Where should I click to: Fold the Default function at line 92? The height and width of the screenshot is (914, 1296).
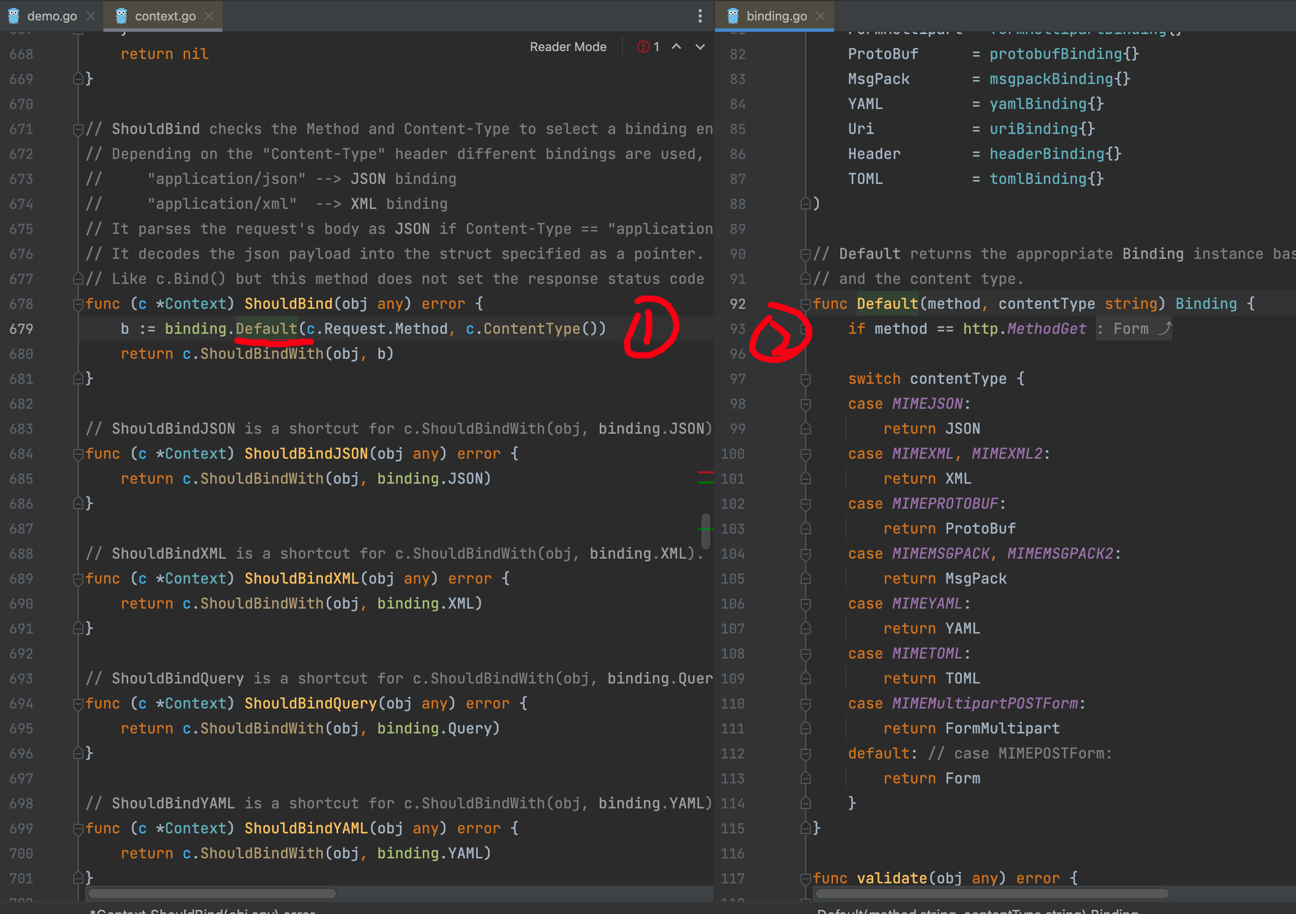tap(805, 304)
